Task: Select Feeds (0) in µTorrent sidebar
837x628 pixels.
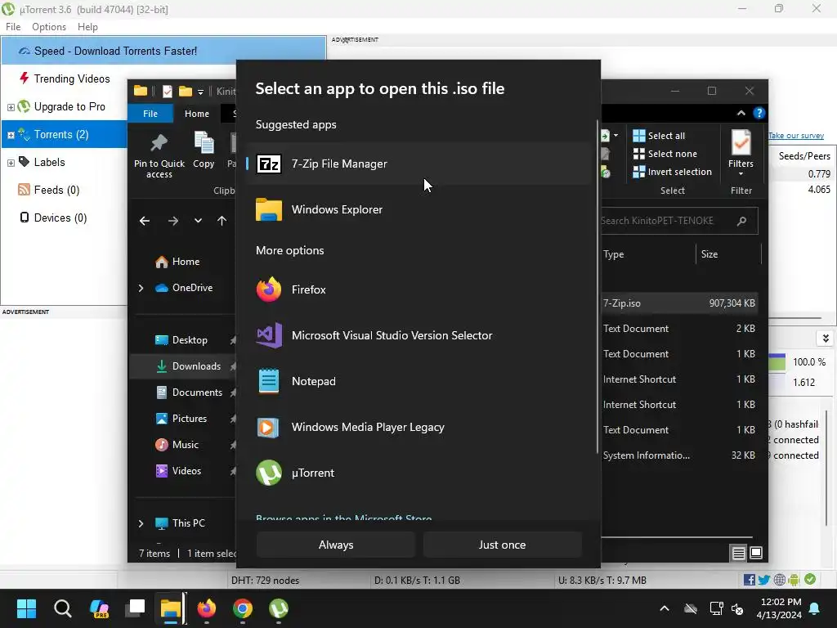Action: click(56, 190)
